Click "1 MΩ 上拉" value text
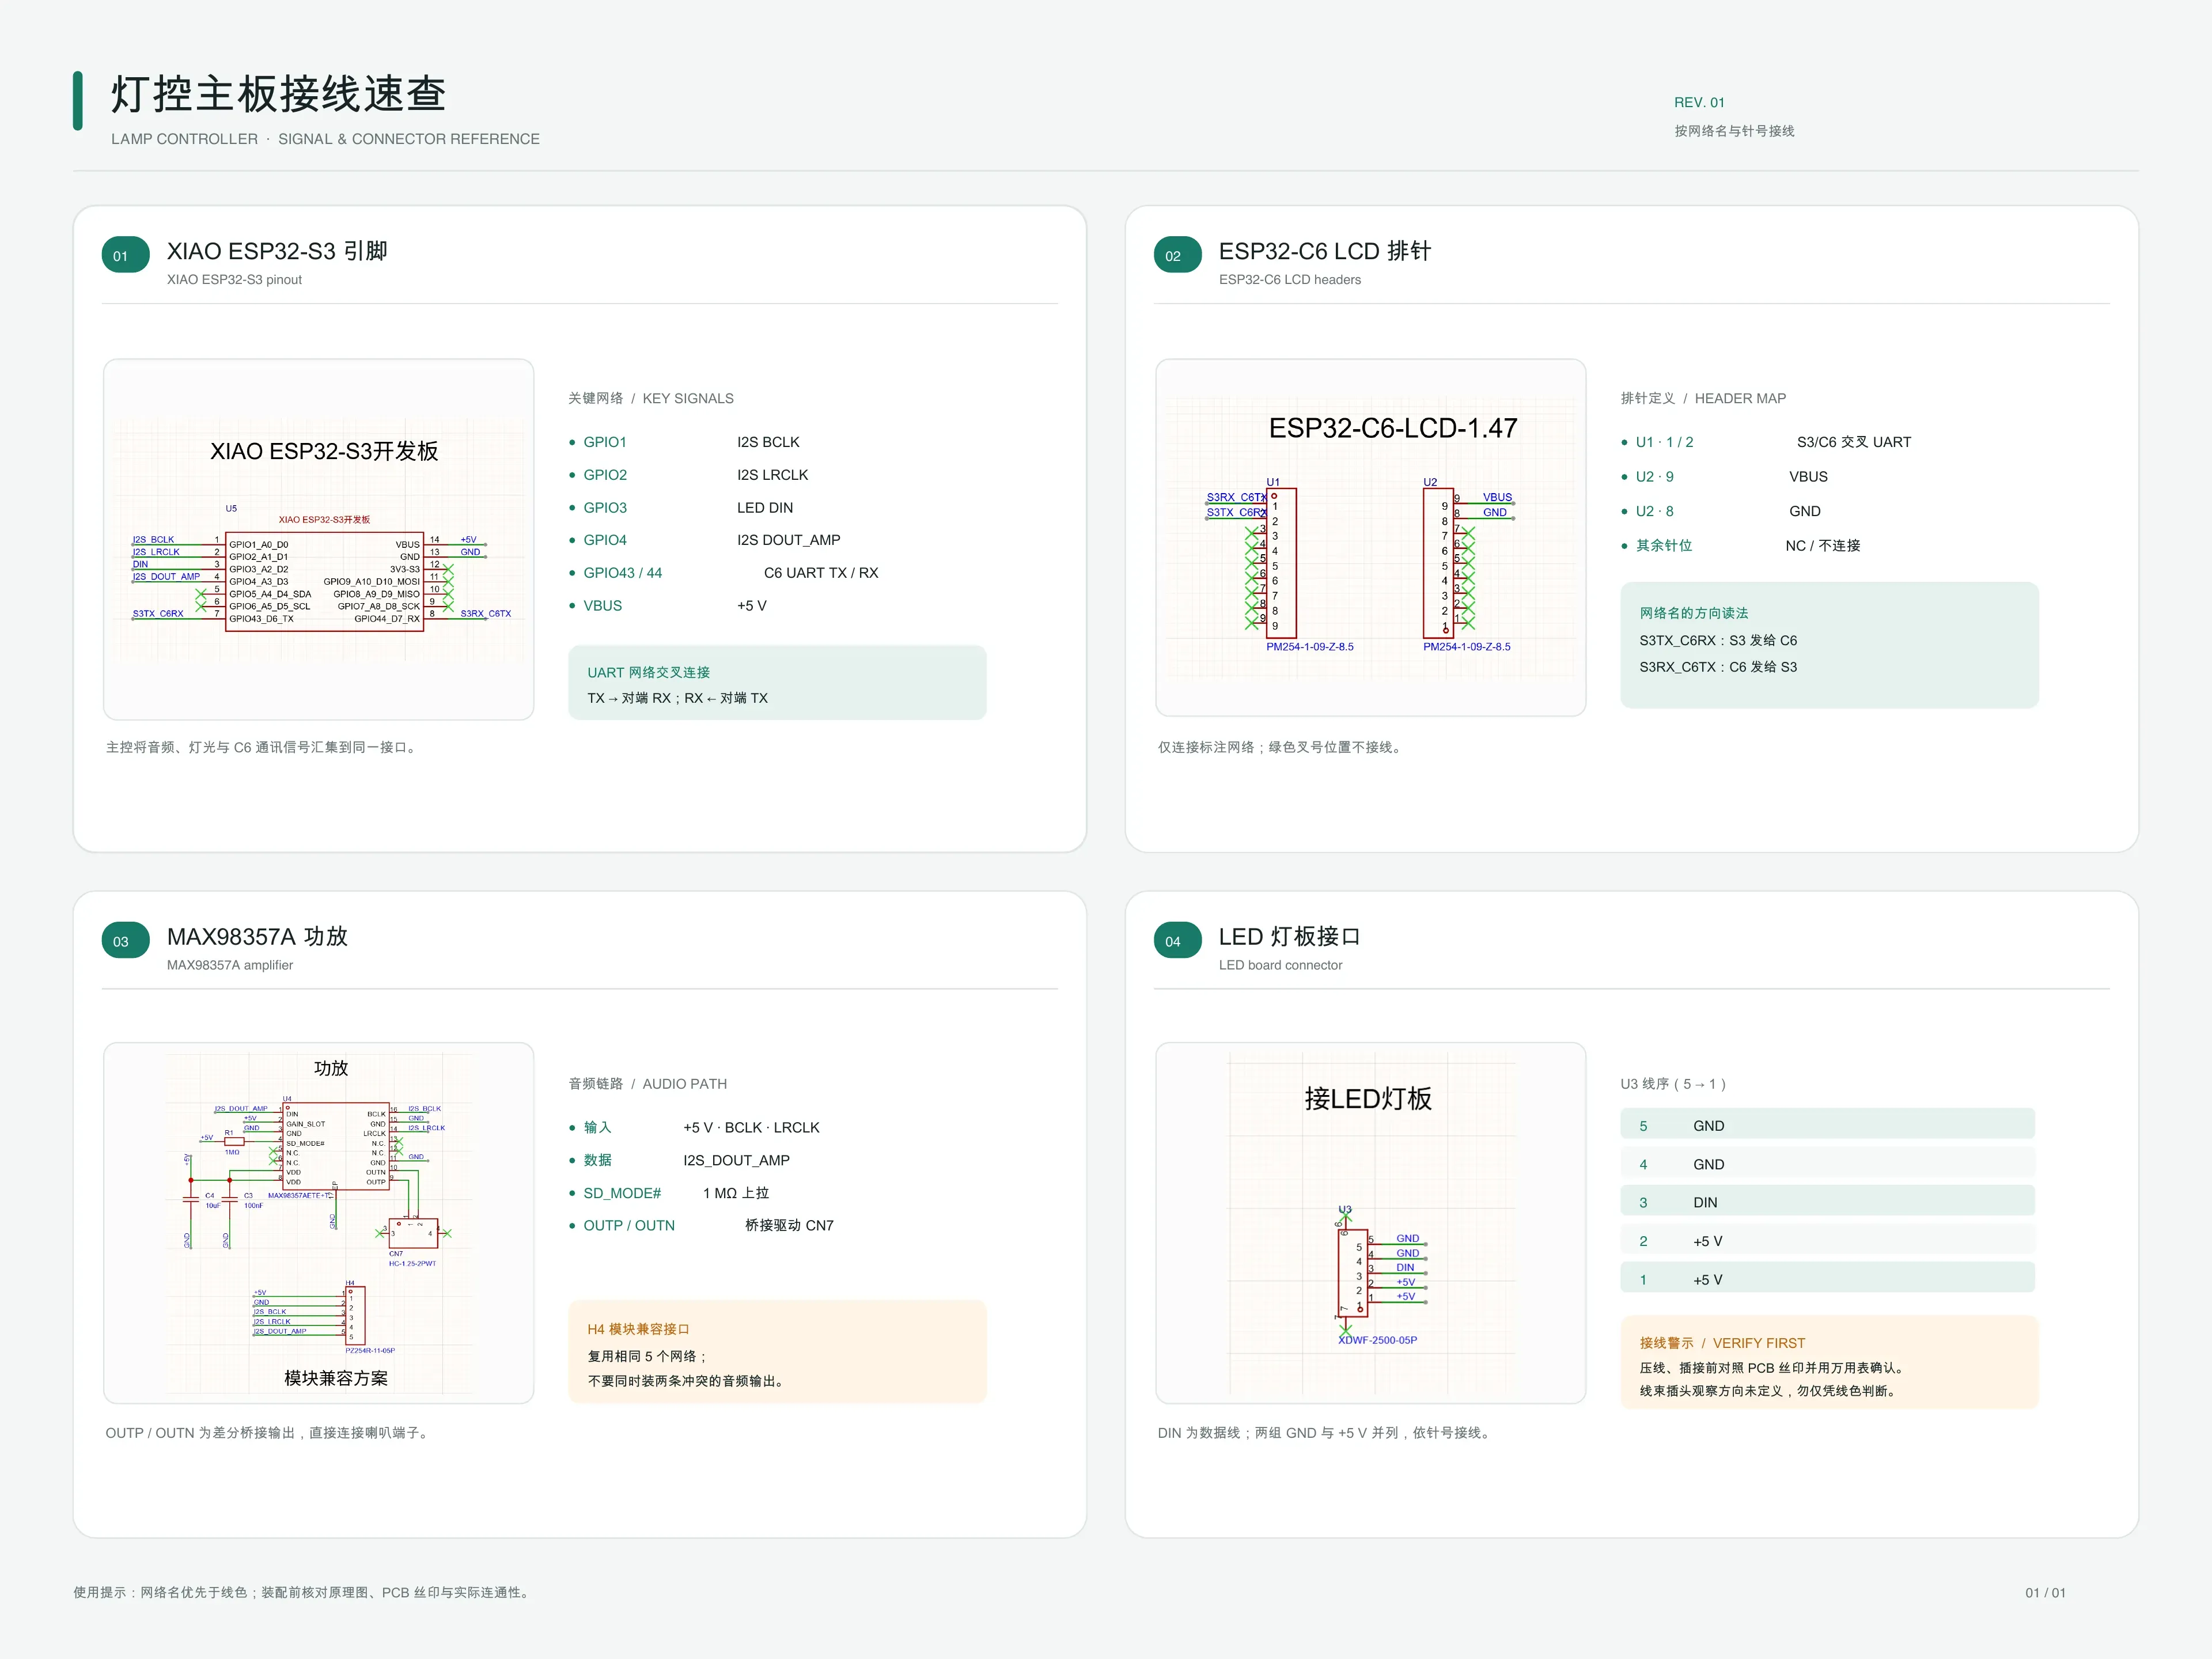The image size is (2212, 1659). click(x=736, y=1193)
